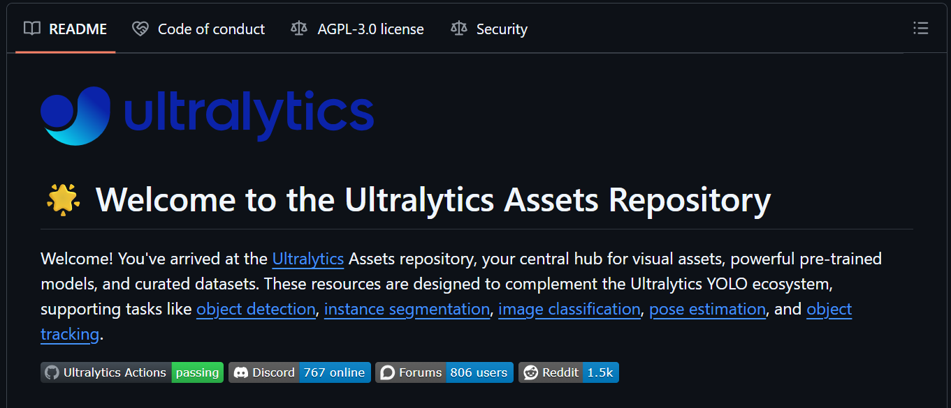Image resolution: width=951 pixels, height=408 pixels.
Task: Switch to the Security tab
Action: [489, 29]
